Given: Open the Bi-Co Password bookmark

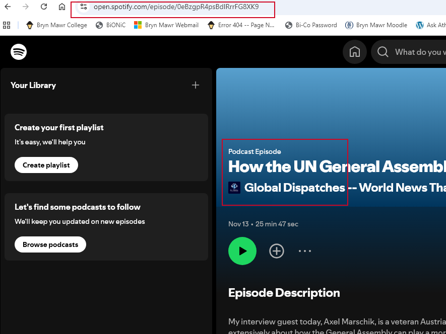Looking at the screenshot, I should pos(311,25).
